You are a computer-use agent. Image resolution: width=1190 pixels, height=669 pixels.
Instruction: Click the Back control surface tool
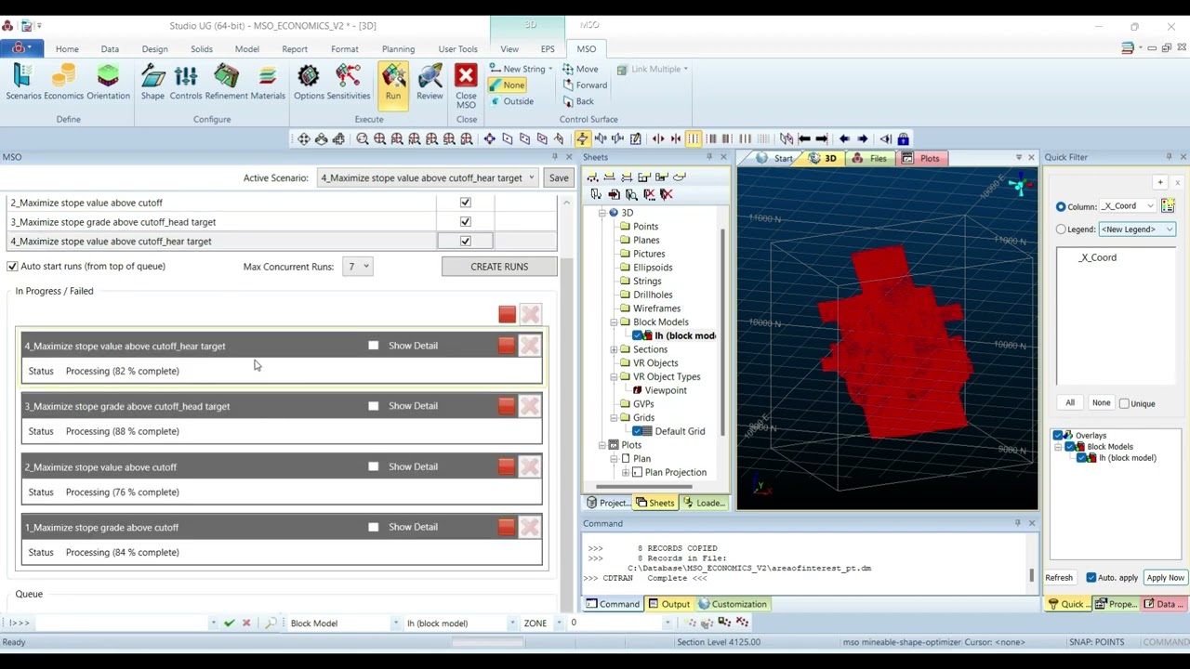pyautogui.click(x=577, y=101)
